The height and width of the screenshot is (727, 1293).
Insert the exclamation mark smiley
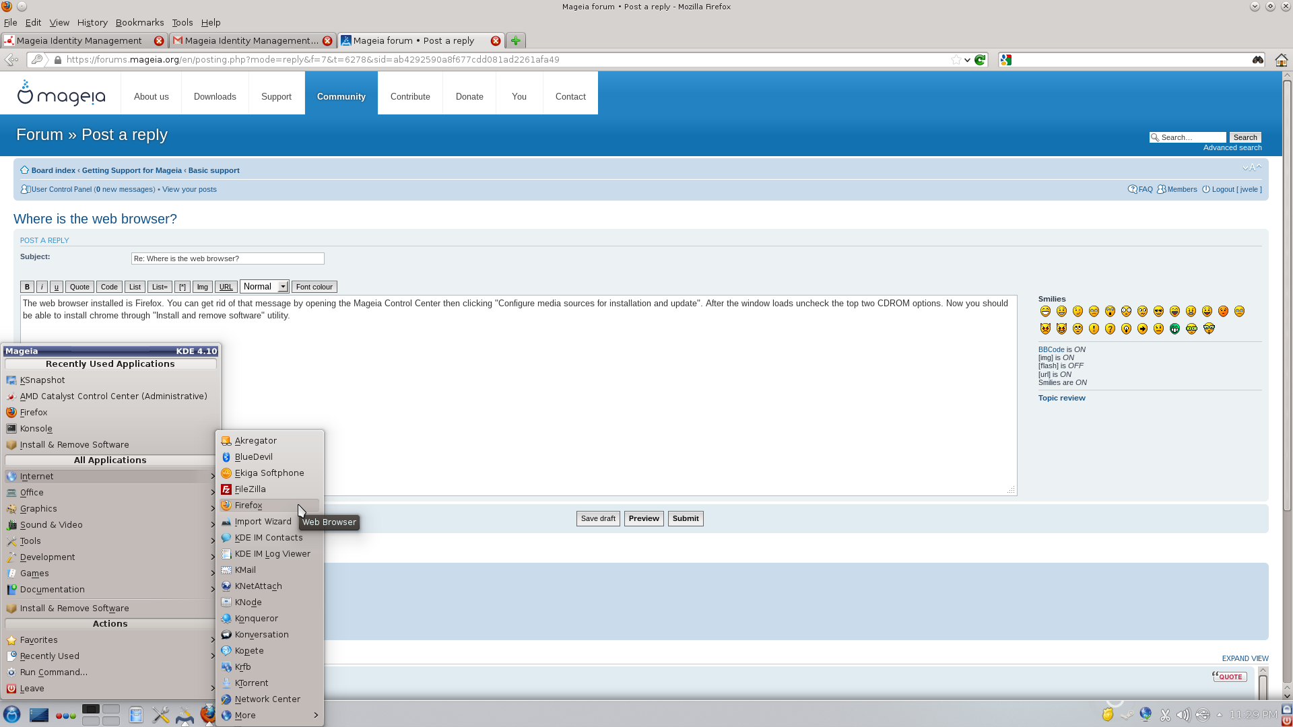click(x=1094, y=329)
